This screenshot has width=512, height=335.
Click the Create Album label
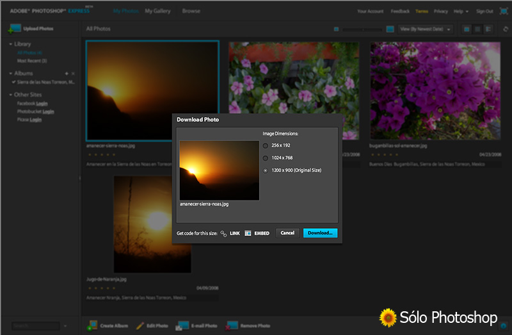coord(114,326)
